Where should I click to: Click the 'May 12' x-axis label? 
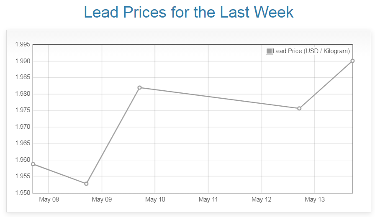coord(262,199)
